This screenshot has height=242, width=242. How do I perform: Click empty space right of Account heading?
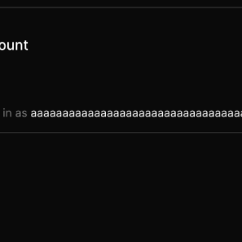pyautogui.click(x=135, y=45)
